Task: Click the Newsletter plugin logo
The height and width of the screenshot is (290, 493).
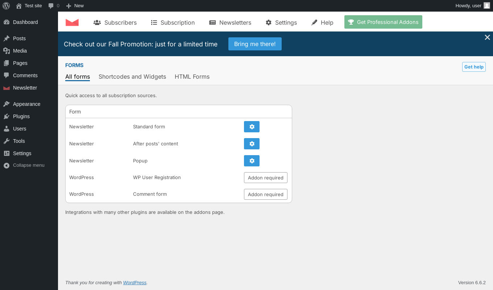Action: tap(72, 22)
